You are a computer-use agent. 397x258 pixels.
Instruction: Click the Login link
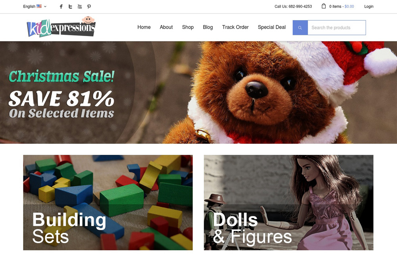tap(369, 6)
